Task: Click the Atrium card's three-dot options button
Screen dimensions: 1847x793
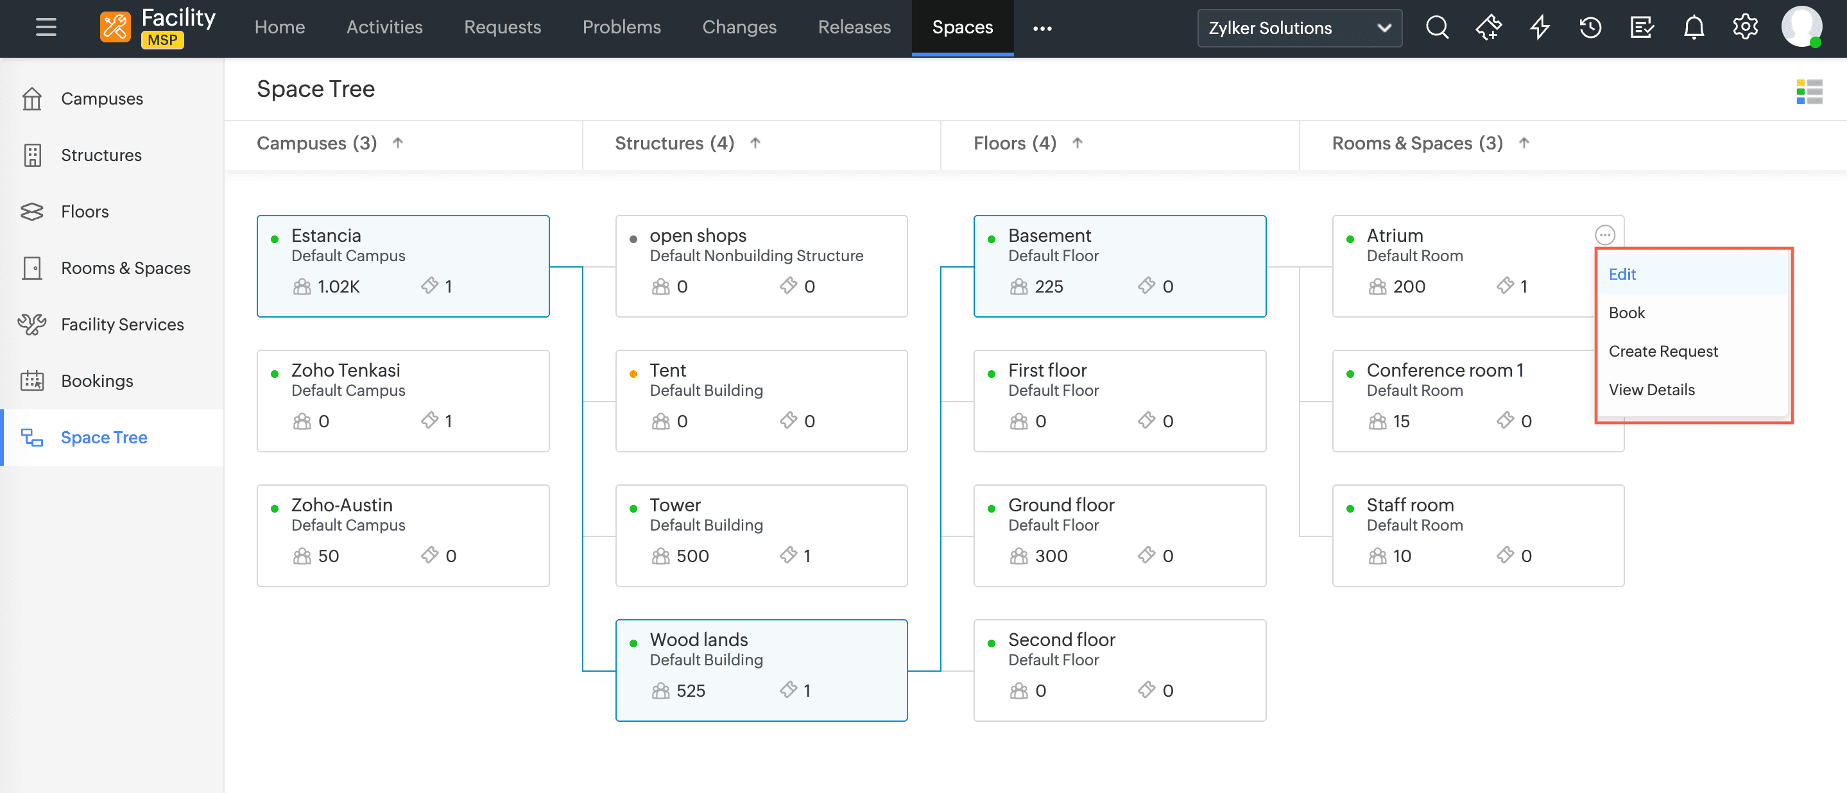Action: pyautogui.click(x=1604, y=234)
